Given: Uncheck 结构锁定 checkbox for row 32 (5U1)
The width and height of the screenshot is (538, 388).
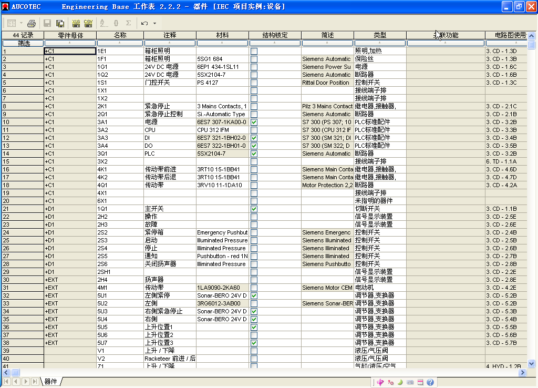Looking at the screenshot, I should click(x=254, y=295).
